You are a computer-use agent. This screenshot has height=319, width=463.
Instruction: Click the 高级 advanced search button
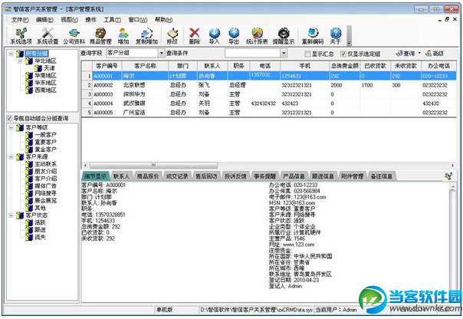[x=435, y=54]
